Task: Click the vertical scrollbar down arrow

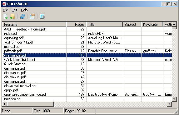Action: pos(174,99)
